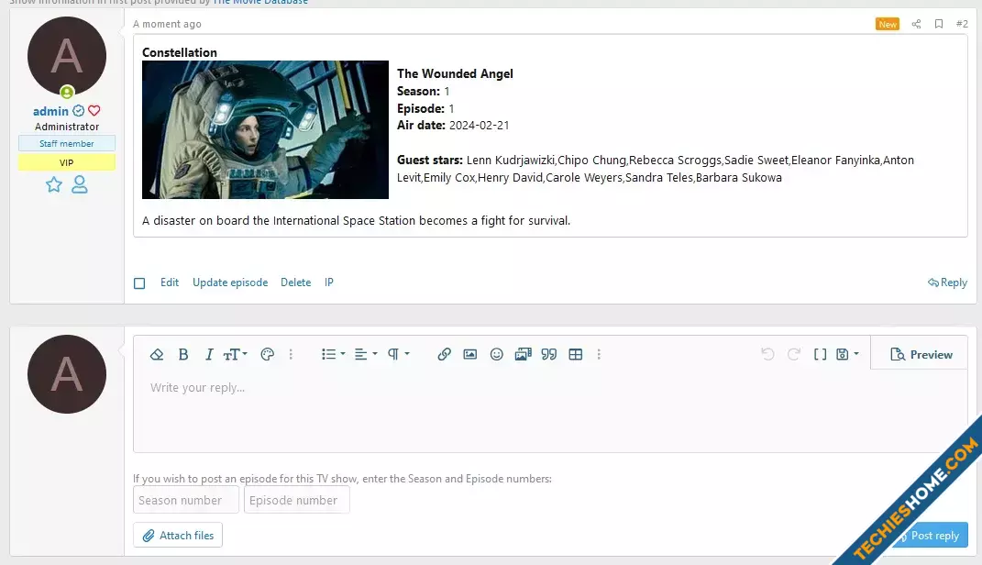Open the text alignment dropdown

pyautogui.click(x=366, y=355)
